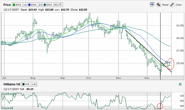Click the SMA (10) green swatch
This screenshot has height=110, width=185.
14,5
